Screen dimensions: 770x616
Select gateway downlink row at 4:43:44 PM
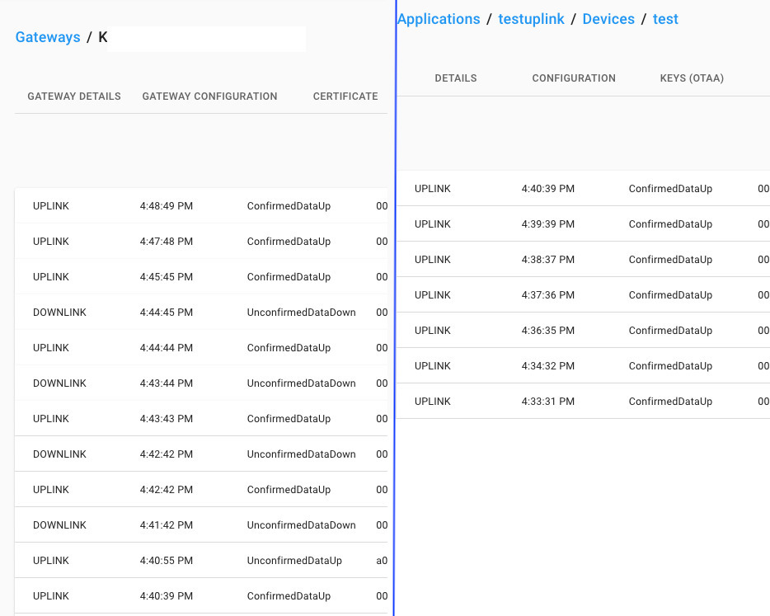[201, 383]
